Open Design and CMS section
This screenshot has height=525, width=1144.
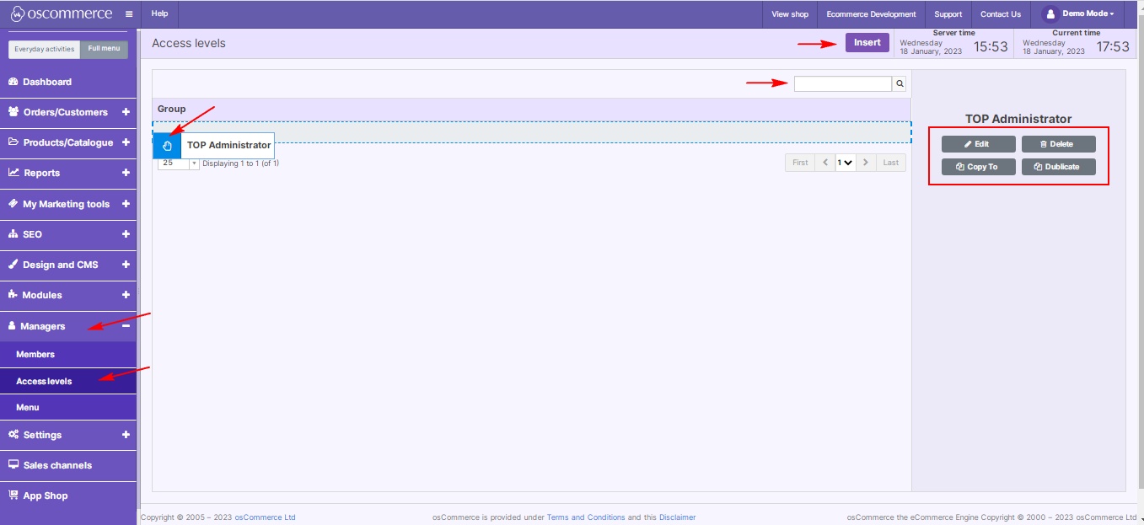pyautogui.click(x=68, y=265)
